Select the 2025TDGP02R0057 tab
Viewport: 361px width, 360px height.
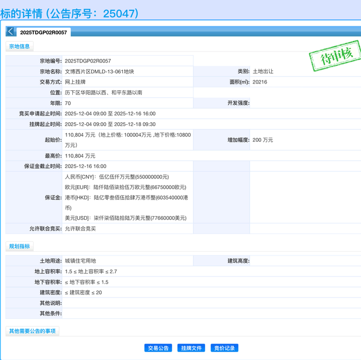point(43,32)
